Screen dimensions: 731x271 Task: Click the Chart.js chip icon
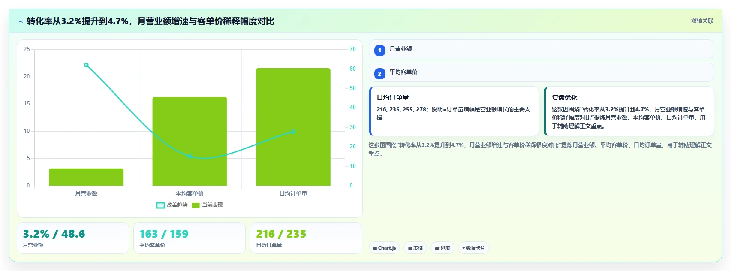375,248
